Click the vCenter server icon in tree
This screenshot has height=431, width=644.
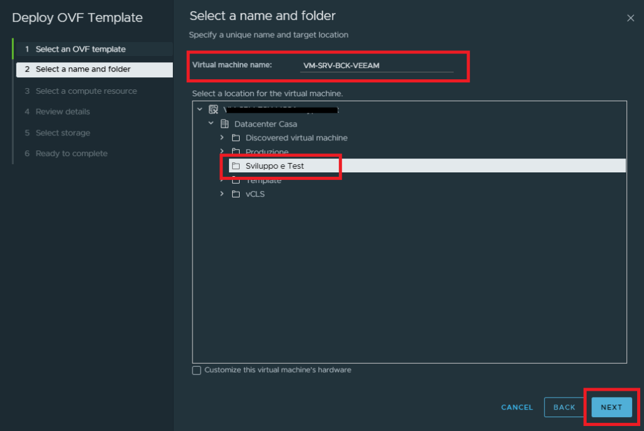point(213,109)
